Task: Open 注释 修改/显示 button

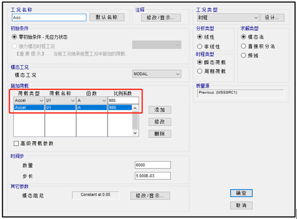Action: coord(161,18)
